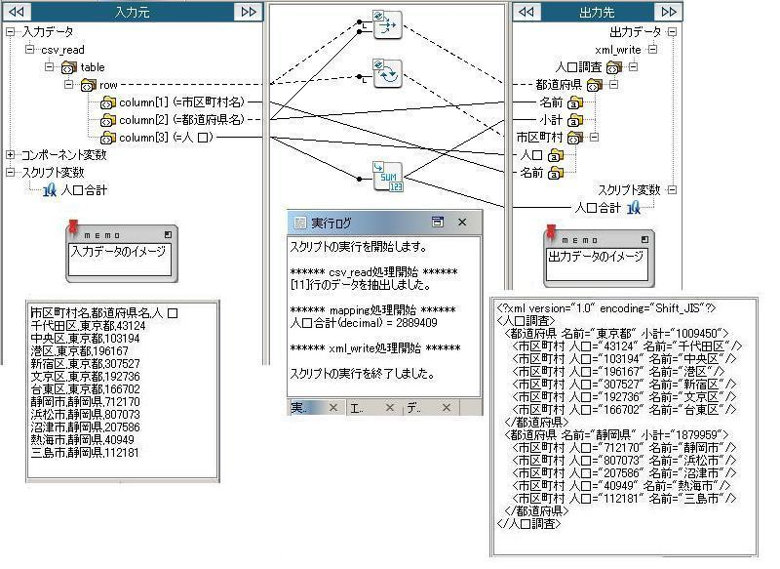Viewport: 780px width, 569px height.
Task: Close the エ.. tab
Action: click(x=390, y=408)
